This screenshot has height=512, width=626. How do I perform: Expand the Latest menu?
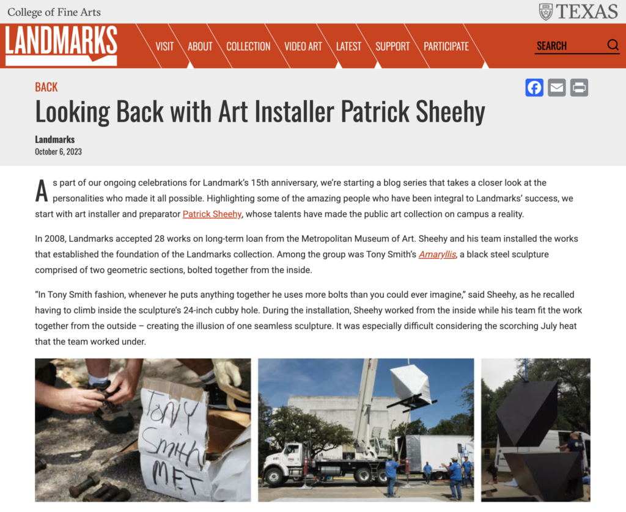click(348, 46)
